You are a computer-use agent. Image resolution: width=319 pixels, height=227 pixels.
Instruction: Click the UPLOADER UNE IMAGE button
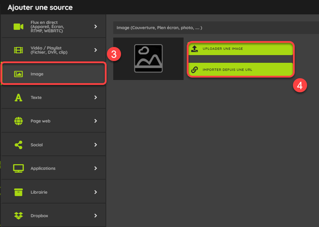[241, 49]
